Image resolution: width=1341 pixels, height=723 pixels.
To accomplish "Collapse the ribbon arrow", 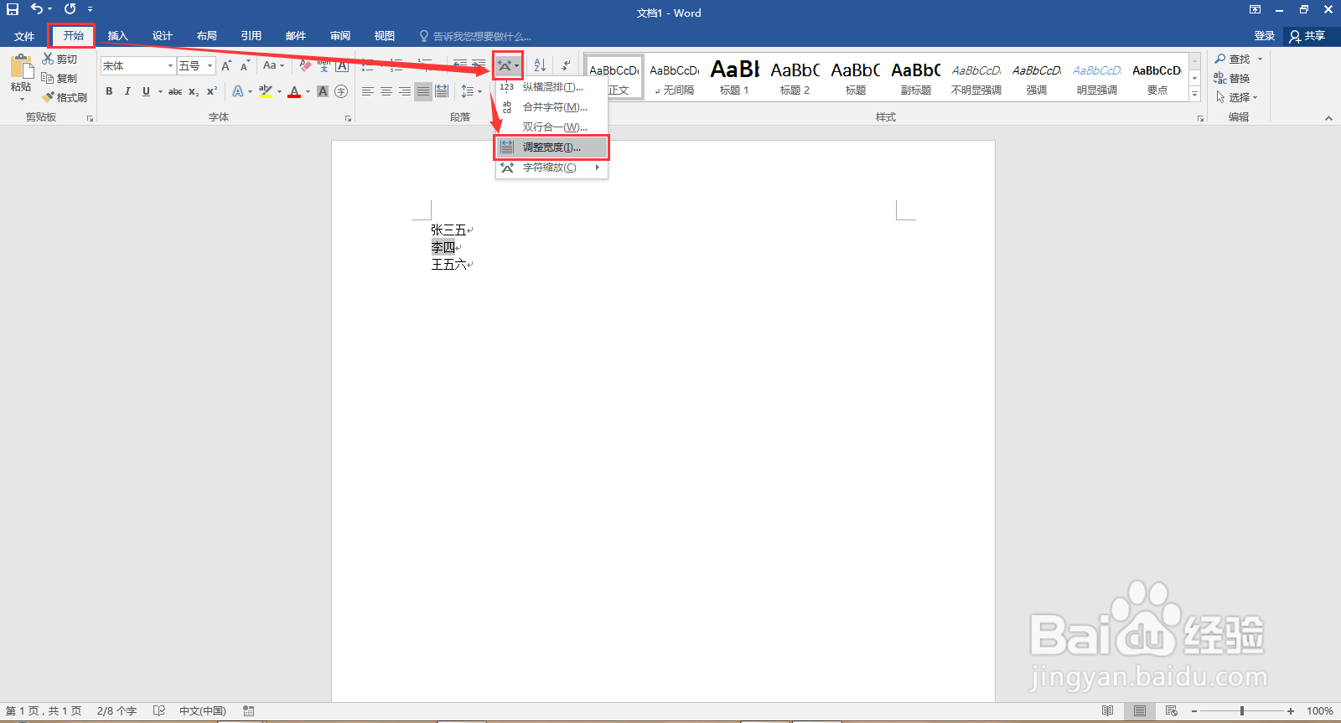I will coord(1328,118).
